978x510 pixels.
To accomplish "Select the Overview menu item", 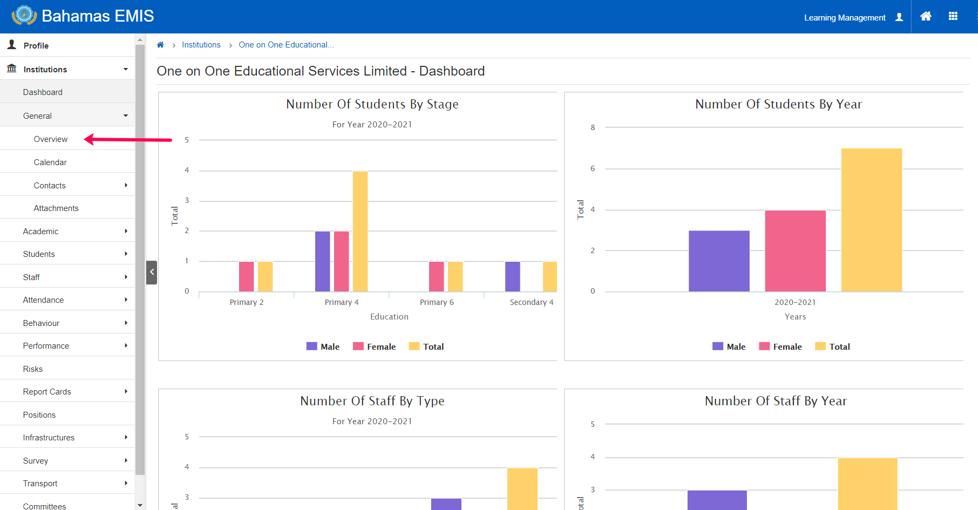I will coord(67,139).
